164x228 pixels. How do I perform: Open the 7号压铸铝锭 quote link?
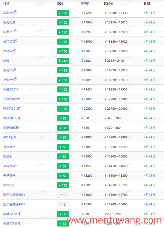(12, 99)
